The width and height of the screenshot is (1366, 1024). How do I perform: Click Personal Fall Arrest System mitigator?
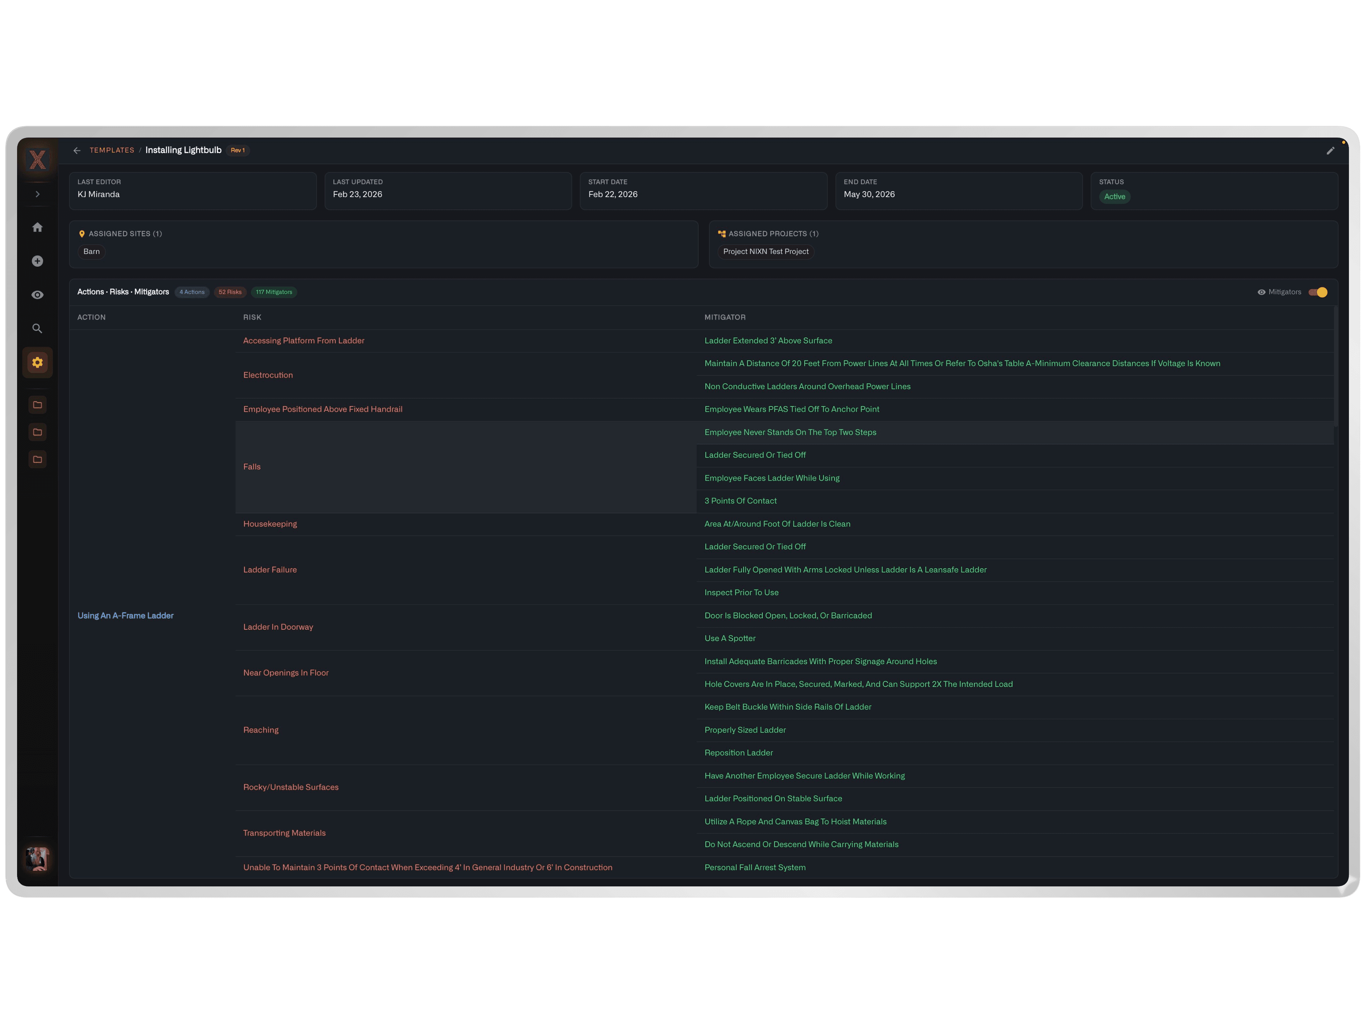[755, 867]
